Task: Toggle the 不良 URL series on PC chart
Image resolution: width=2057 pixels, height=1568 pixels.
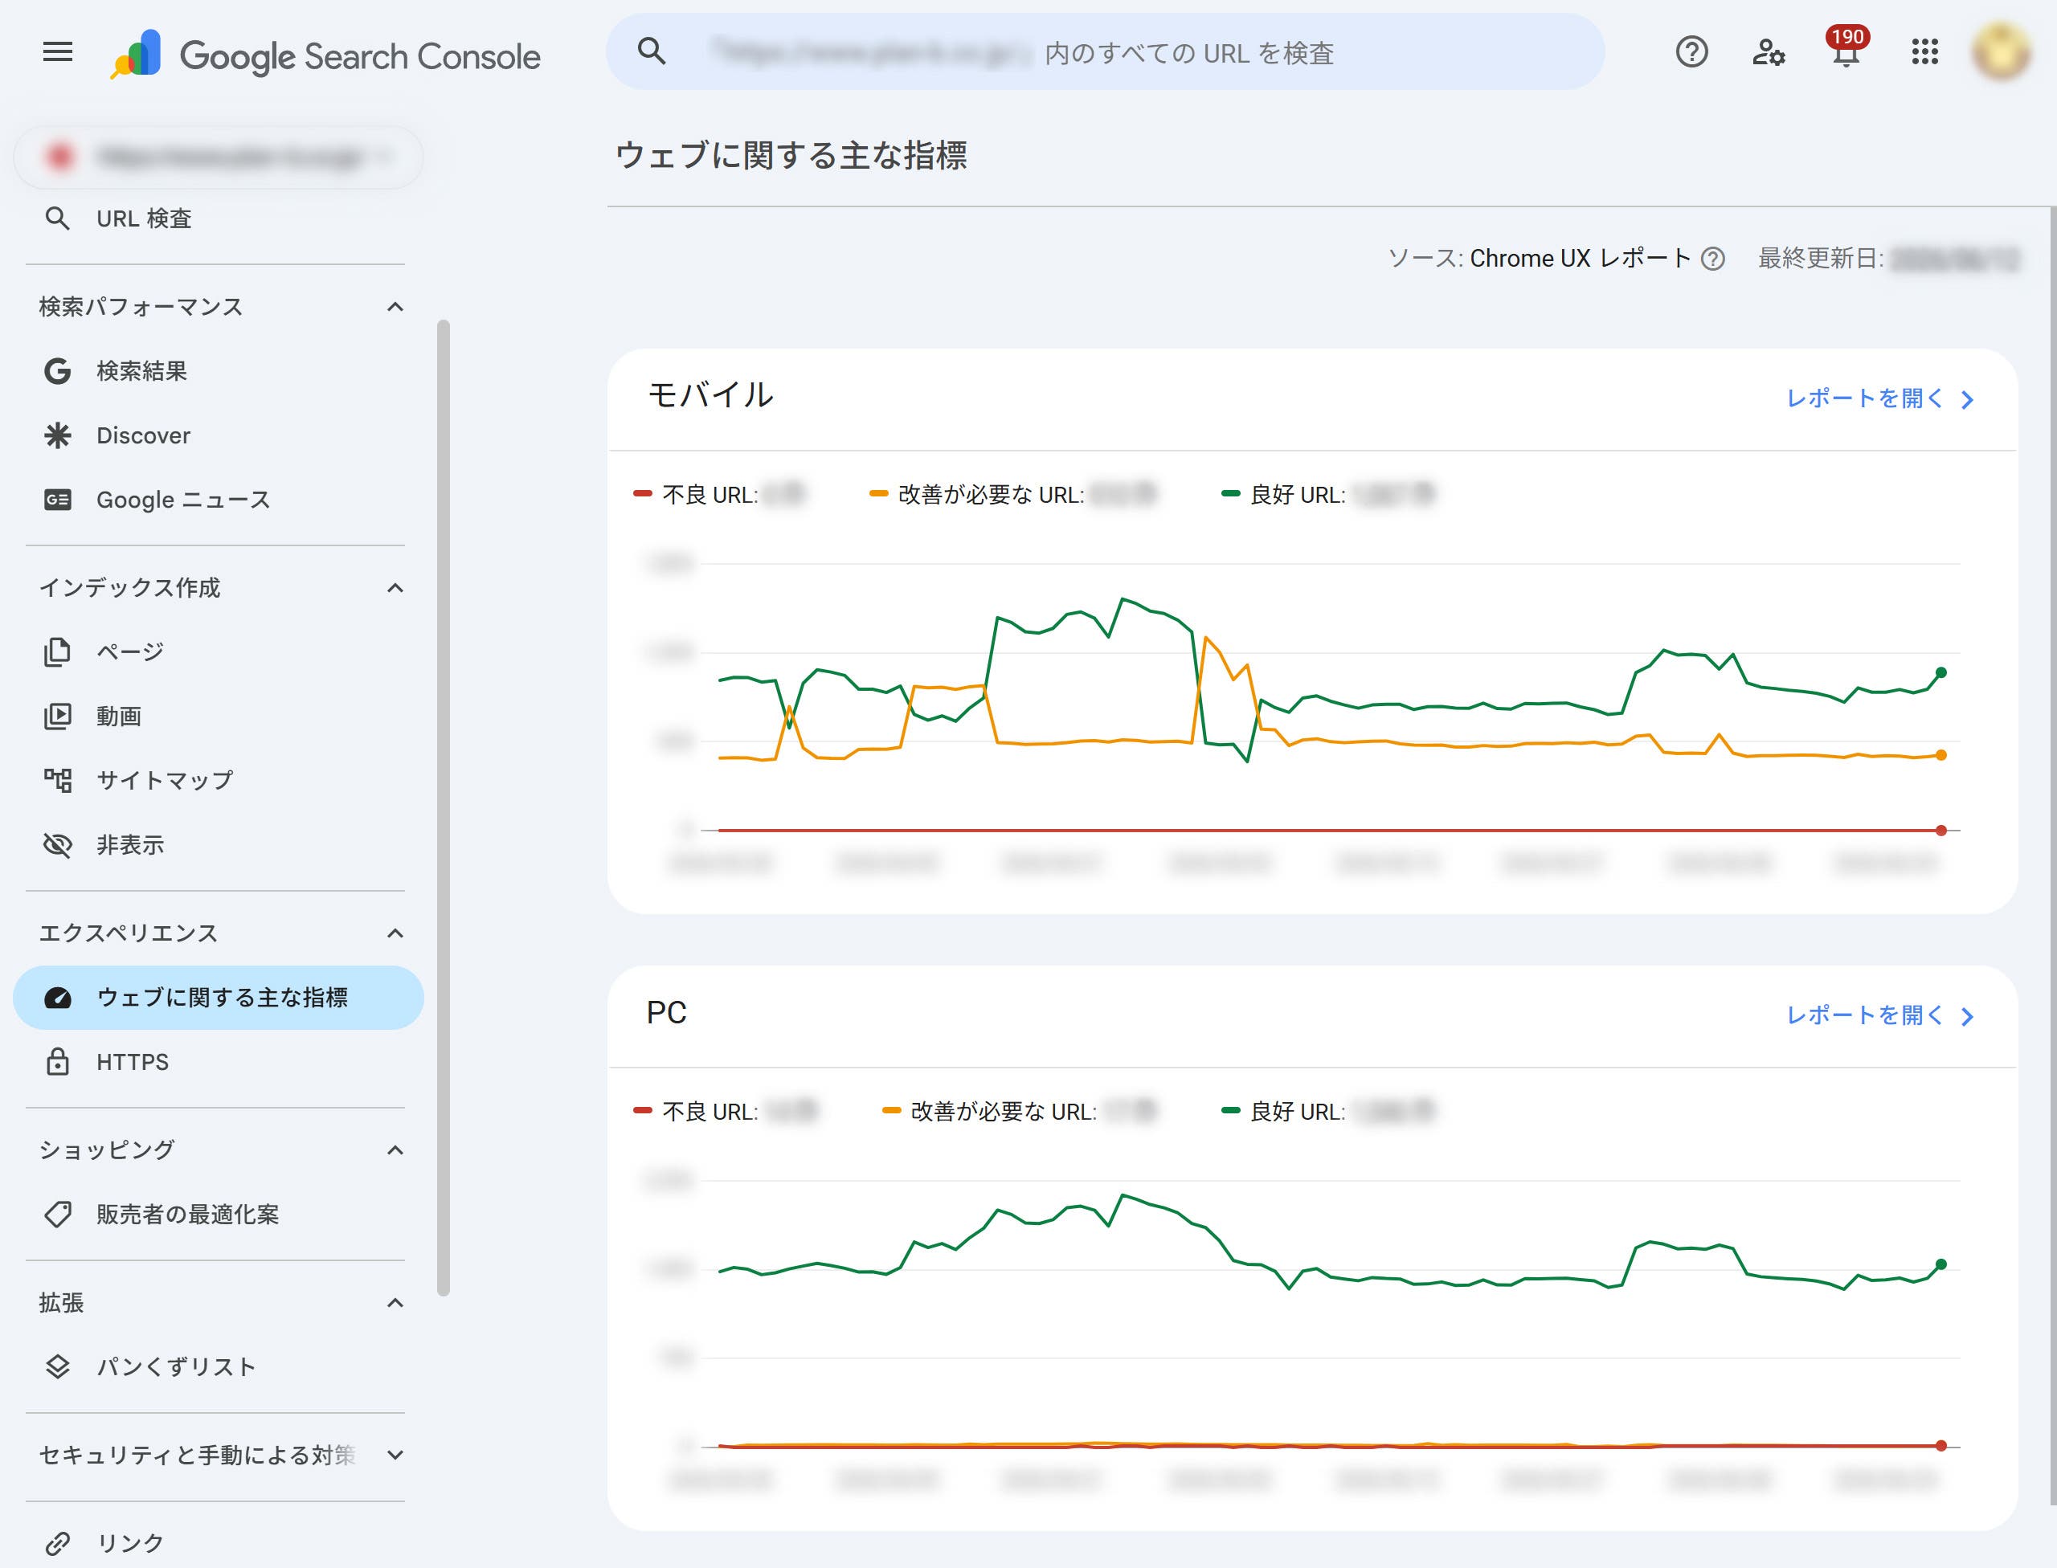Action: (x=725, y=1112)
